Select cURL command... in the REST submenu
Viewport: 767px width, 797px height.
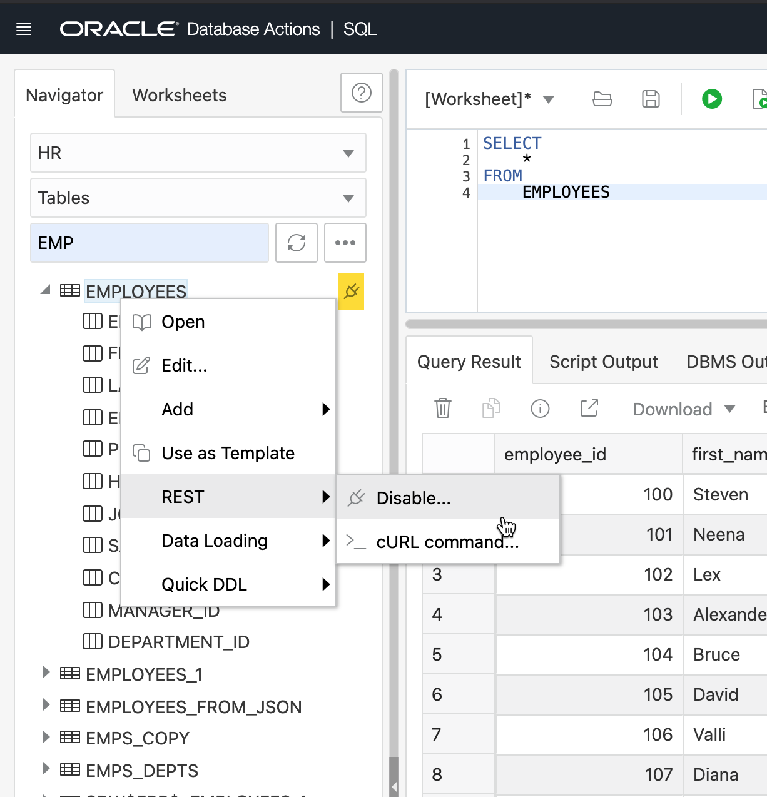(x=448, y=542)
